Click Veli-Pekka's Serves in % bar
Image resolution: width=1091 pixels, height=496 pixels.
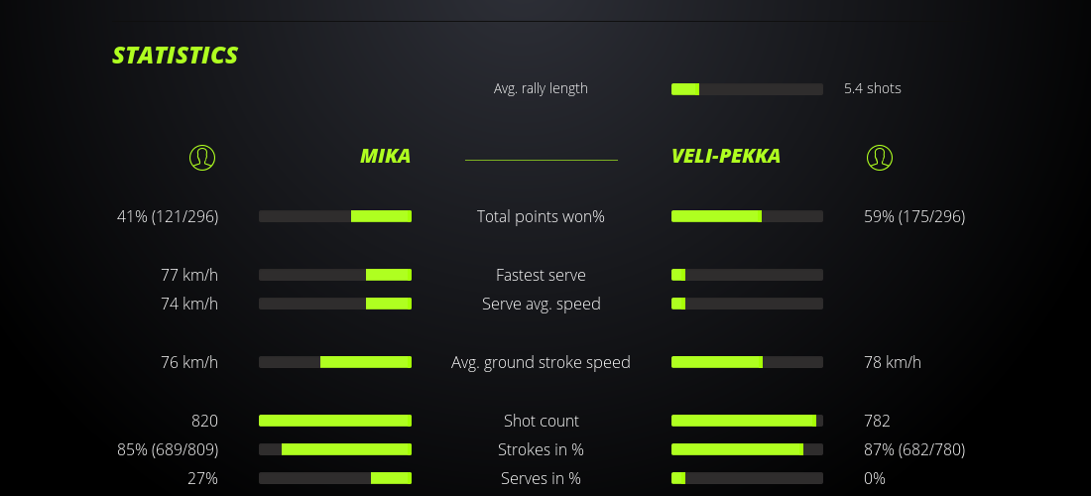pos(747,478)
